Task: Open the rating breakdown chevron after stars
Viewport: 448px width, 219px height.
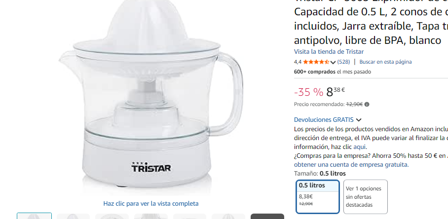Action: [333, 62]
